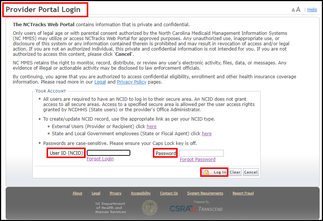Open System Requirements footer link
The height and width of the screenshot is (221, 323).
[x=205, y=193]
